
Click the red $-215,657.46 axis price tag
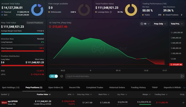tap(176, 65)
